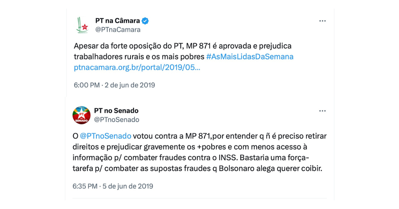Open the #AsMaisLidasDaSemana hashtag
The image size is (399, 209).
point(250,57)
